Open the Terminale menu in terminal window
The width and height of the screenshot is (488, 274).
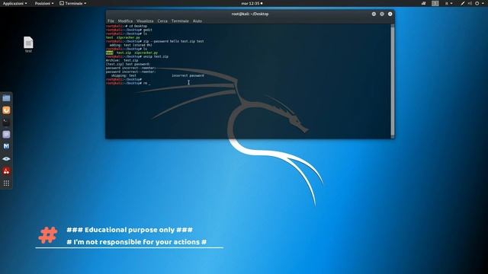pos(180,21)
